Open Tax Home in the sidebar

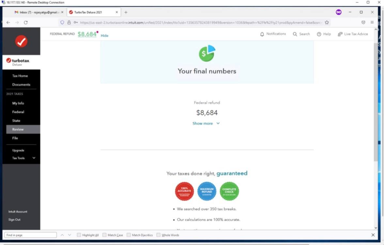point(20,76)
